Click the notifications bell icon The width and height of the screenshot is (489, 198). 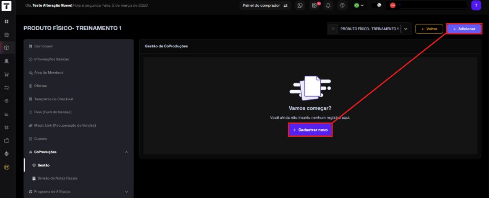click(x=328, y=5)
